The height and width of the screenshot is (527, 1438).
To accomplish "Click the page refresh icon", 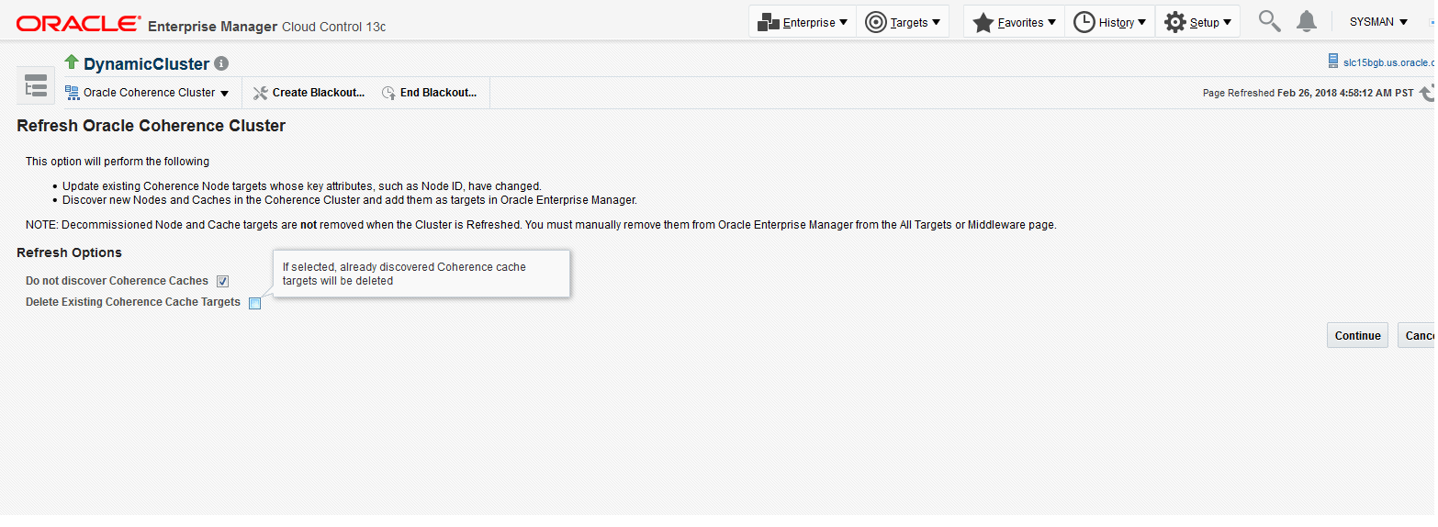I will [x=1427, y=93].
